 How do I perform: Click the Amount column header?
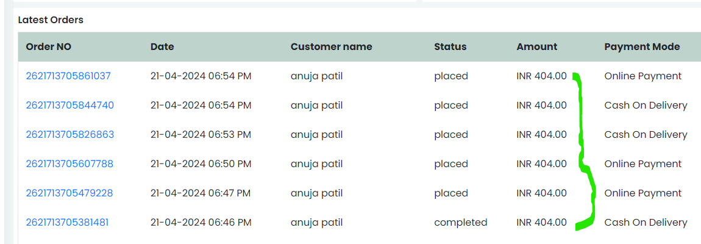coord(537,46)
